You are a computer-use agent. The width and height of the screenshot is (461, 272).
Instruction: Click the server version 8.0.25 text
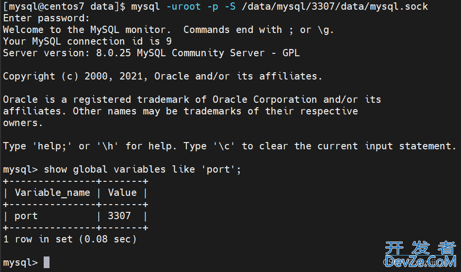pyautogui.click(x=113, y=53)
